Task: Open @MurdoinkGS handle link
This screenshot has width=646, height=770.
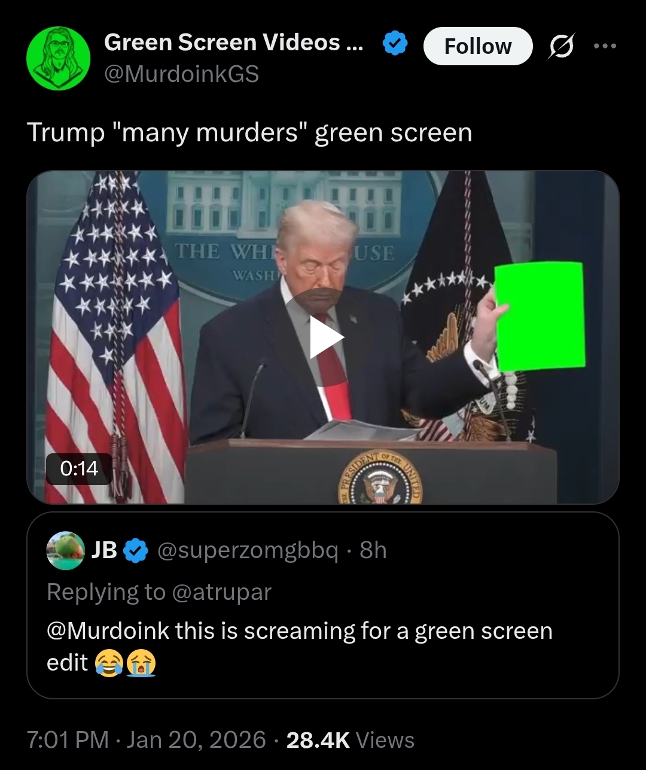Action: (181, 74)
